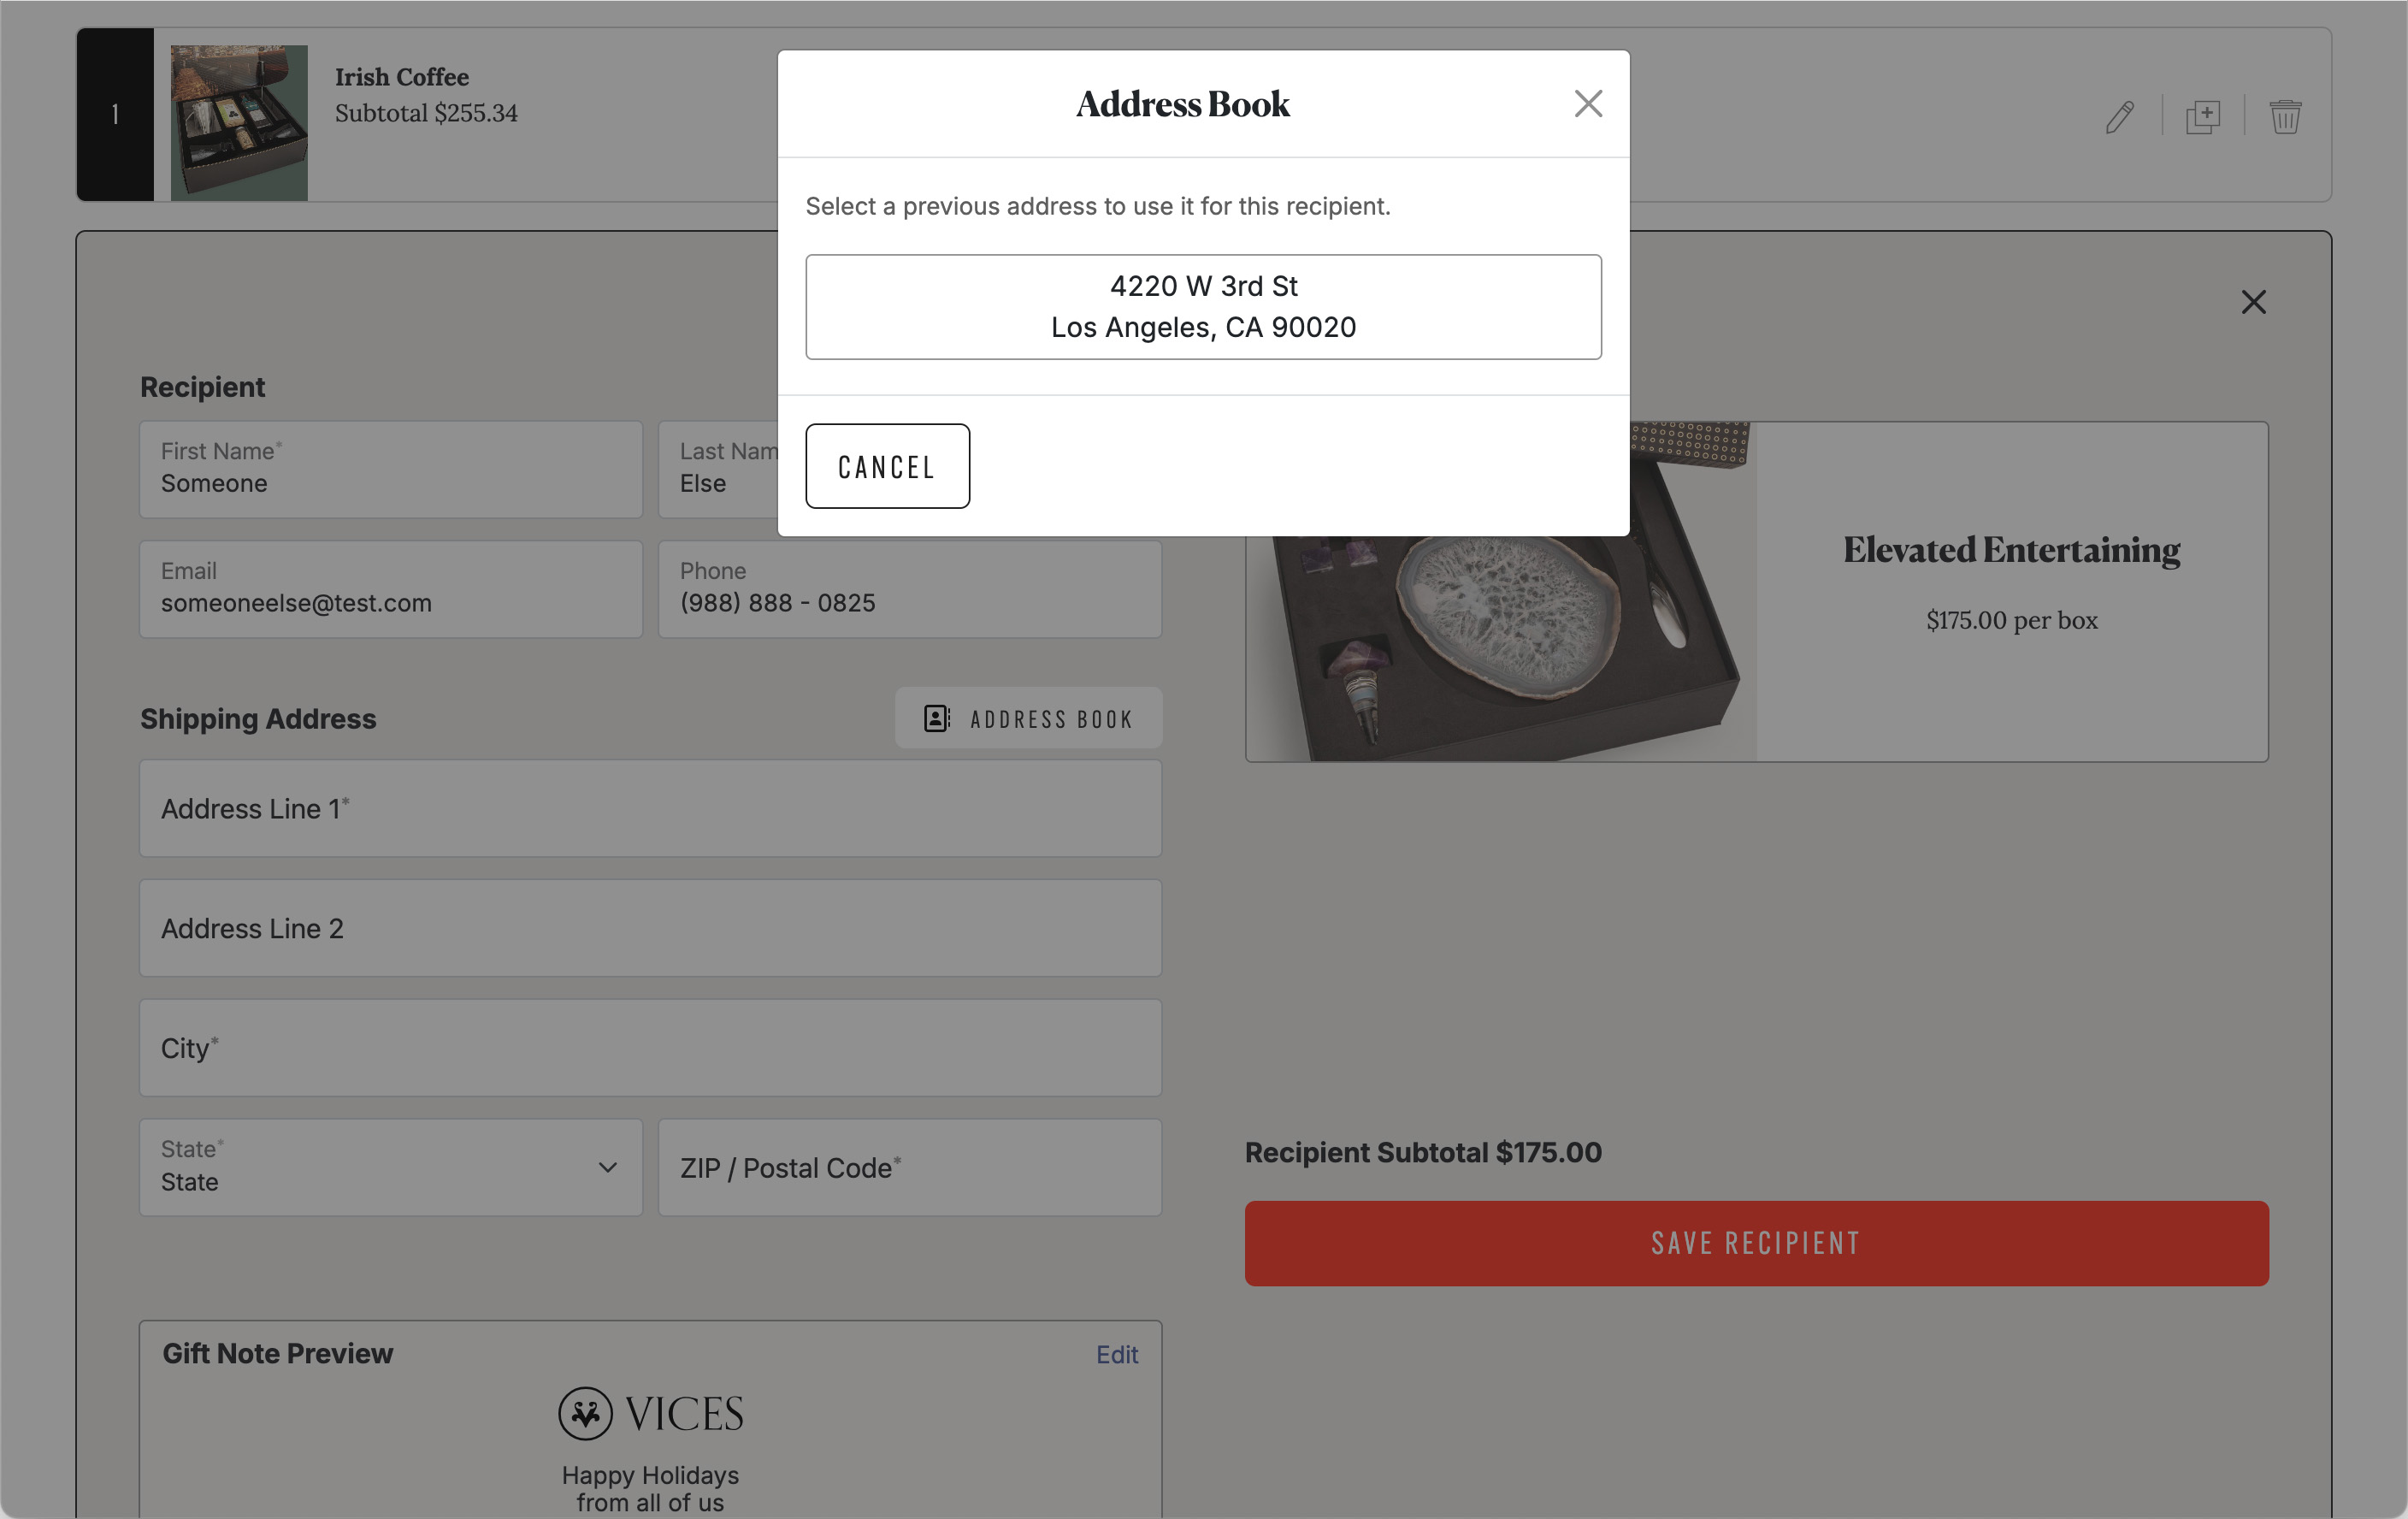Viewport: 2408px width, 1519px height.
Task: Click the Address Line 2 field
Action: tap(650, 928)
